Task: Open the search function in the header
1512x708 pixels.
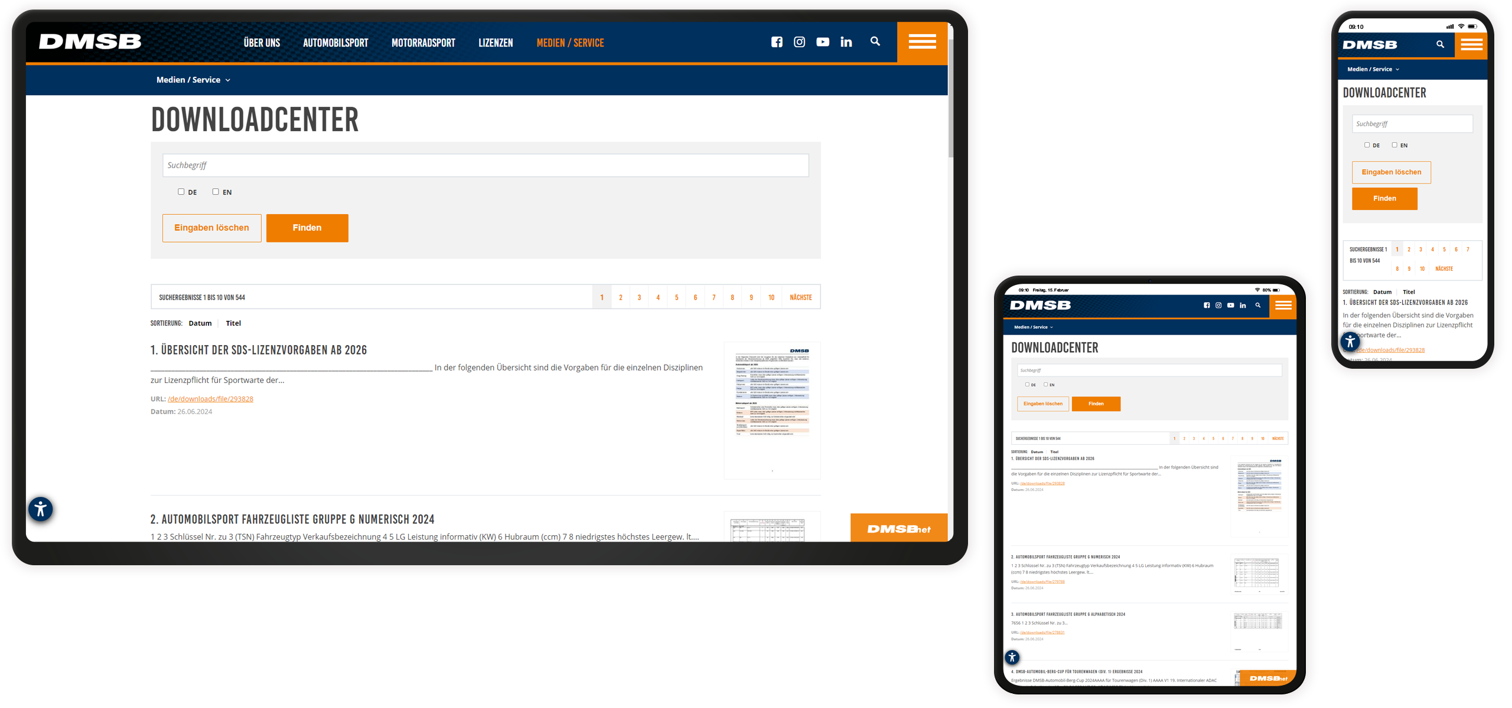Action: (x=875, y=42)
